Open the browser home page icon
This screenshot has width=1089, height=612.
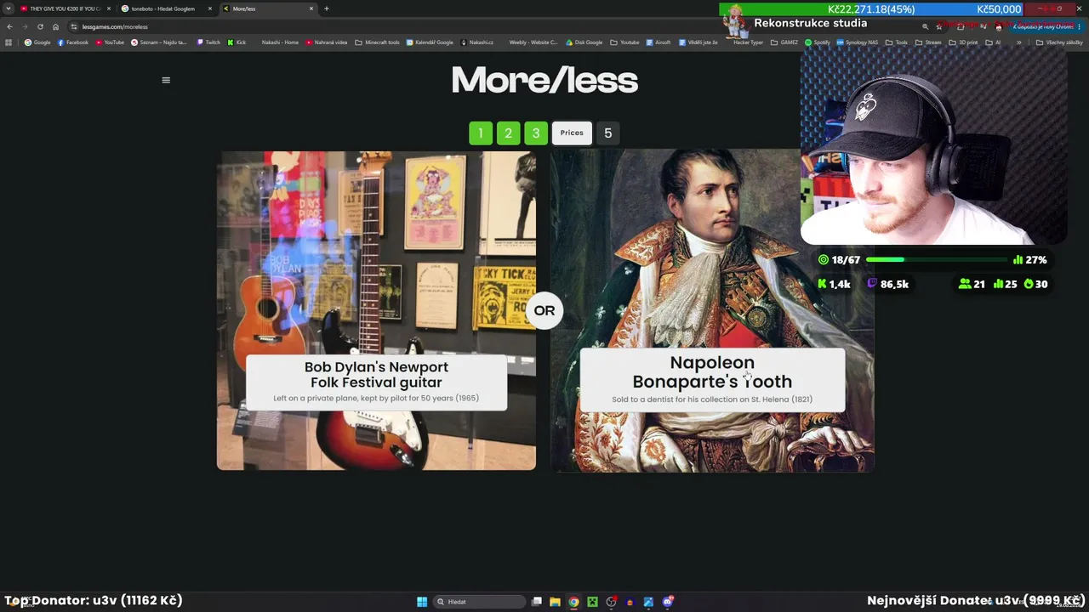55,26
